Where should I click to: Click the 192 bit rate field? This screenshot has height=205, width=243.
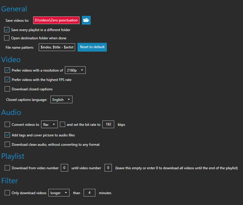pos(108,124)
